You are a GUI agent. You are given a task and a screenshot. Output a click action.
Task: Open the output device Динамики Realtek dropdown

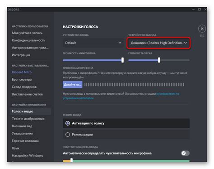click(158, 43)
